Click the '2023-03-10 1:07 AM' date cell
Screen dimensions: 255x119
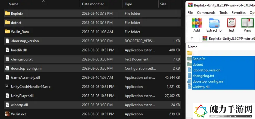(x=97, y=77)
